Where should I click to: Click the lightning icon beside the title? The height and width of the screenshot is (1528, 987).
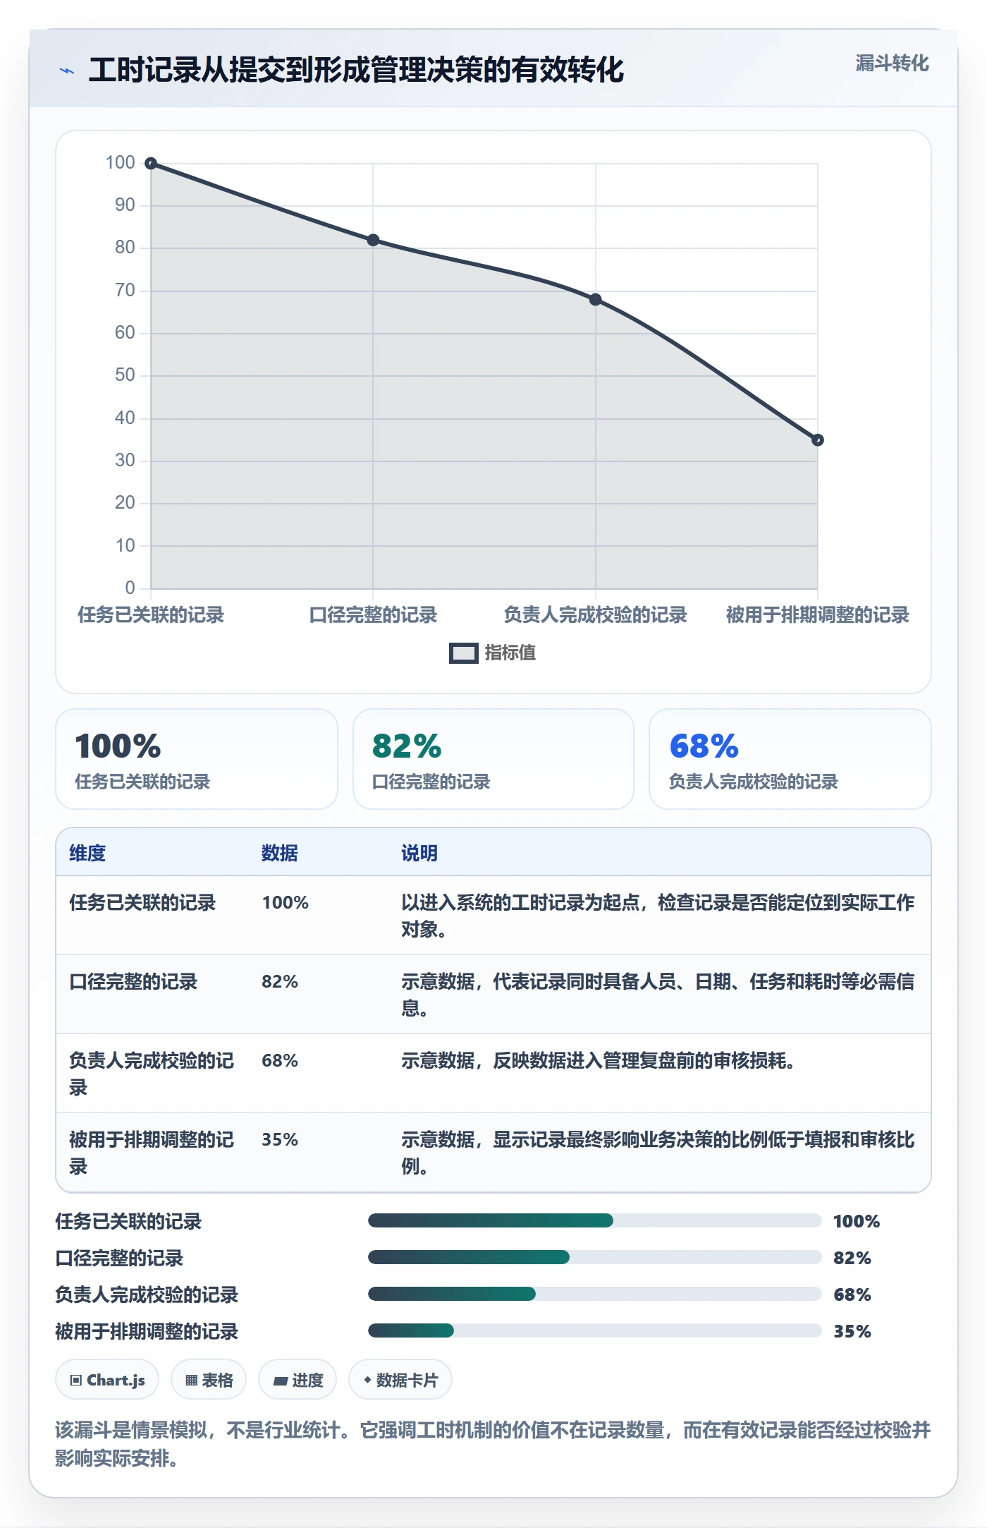coord(67,71)
